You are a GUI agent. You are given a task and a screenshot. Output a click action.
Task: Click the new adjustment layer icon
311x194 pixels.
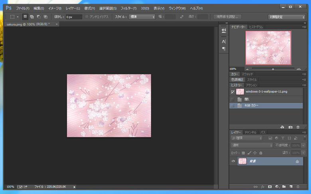click(x=277, y=186)
